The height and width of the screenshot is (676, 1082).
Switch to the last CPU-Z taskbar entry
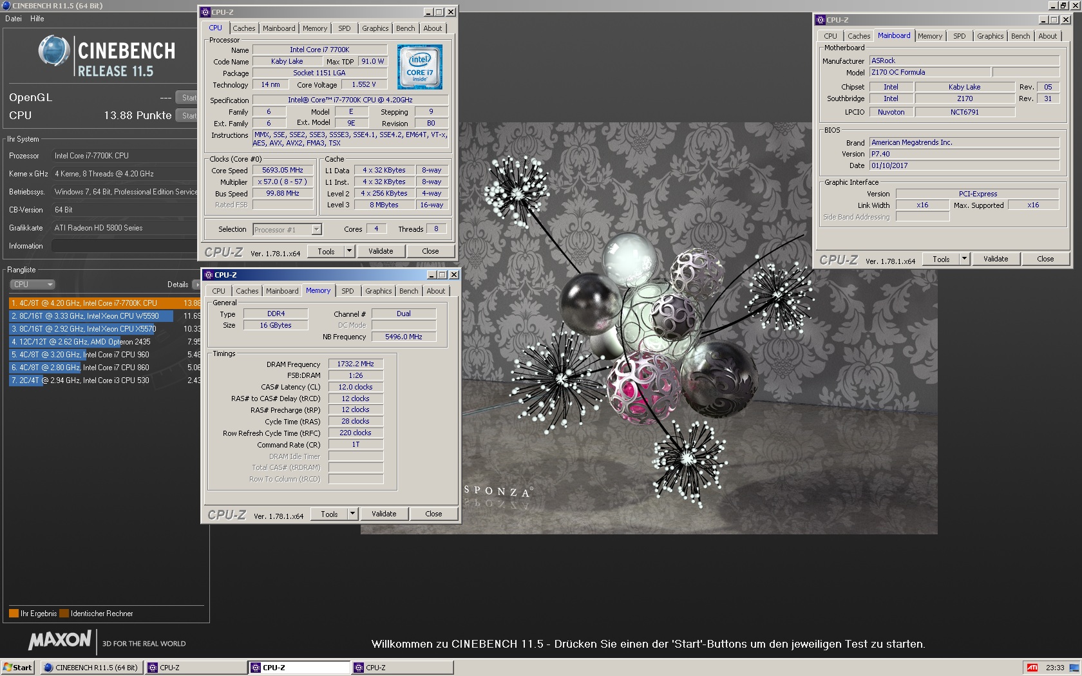point(403,668)
